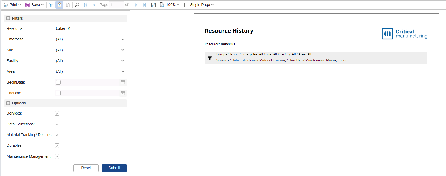
Task: Click the Resource History report title
Action: point(229,31)
